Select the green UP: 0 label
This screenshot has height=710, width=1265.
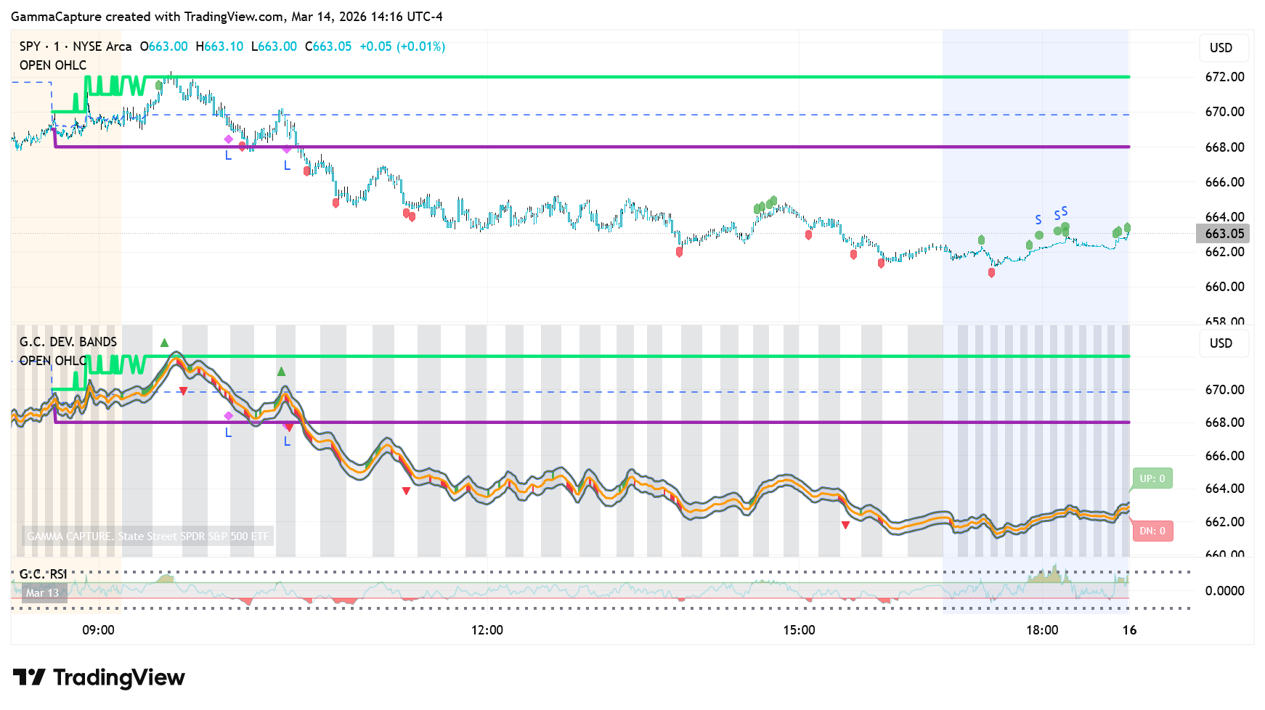1152,478
